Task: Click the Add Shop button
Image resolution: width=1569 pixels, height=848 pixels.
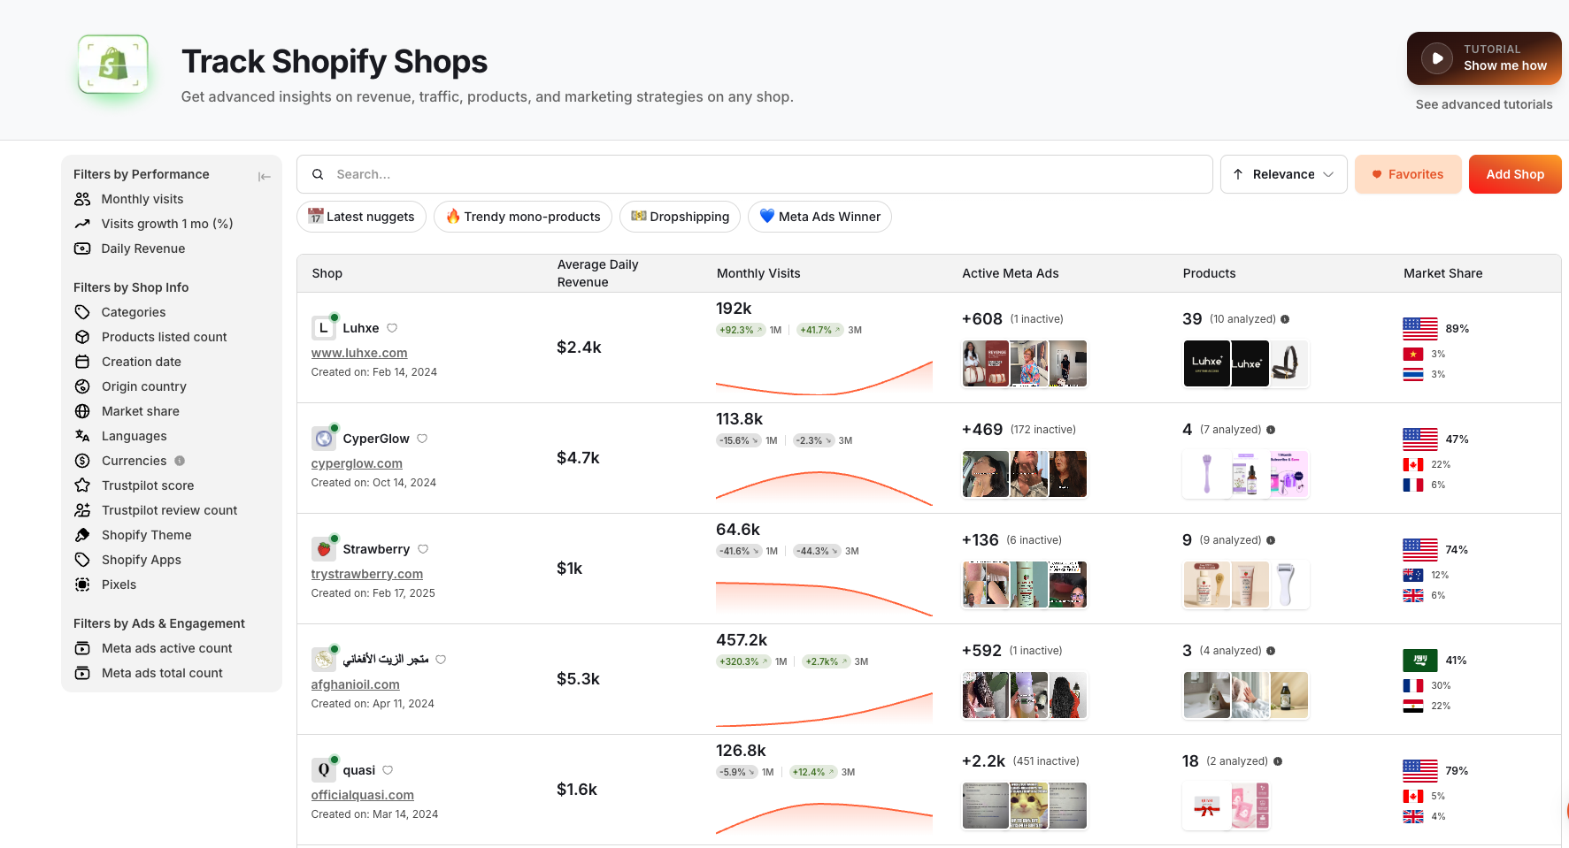Action: tap(1515, 174)
